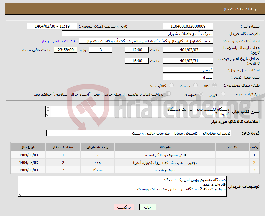Click the نام کالا column header
This screenshot has height=216, width=265.
coord(165,147)
